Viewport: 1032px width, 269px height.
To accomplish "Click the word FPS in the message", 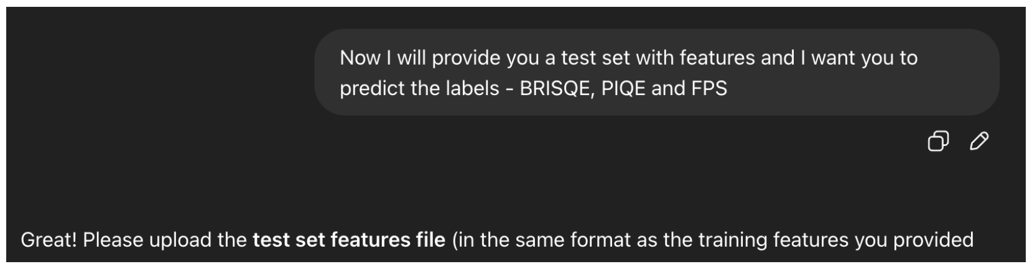I will pos(709,88).
